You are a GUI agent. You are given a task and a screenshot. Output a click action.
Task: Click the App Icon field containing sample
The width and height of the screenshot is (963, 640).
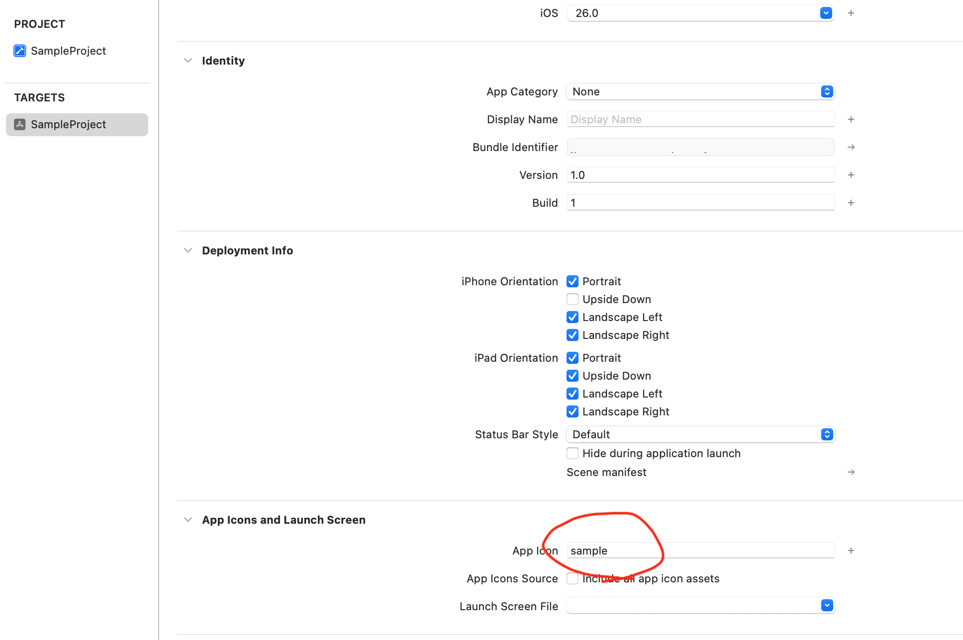click(x=700, y=551)
